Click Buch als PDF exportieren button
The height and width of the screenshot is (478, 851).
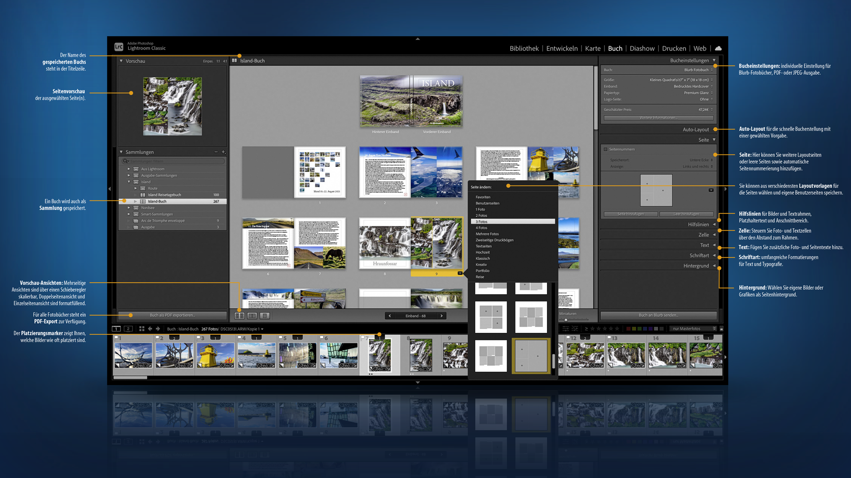pos(172,315)
